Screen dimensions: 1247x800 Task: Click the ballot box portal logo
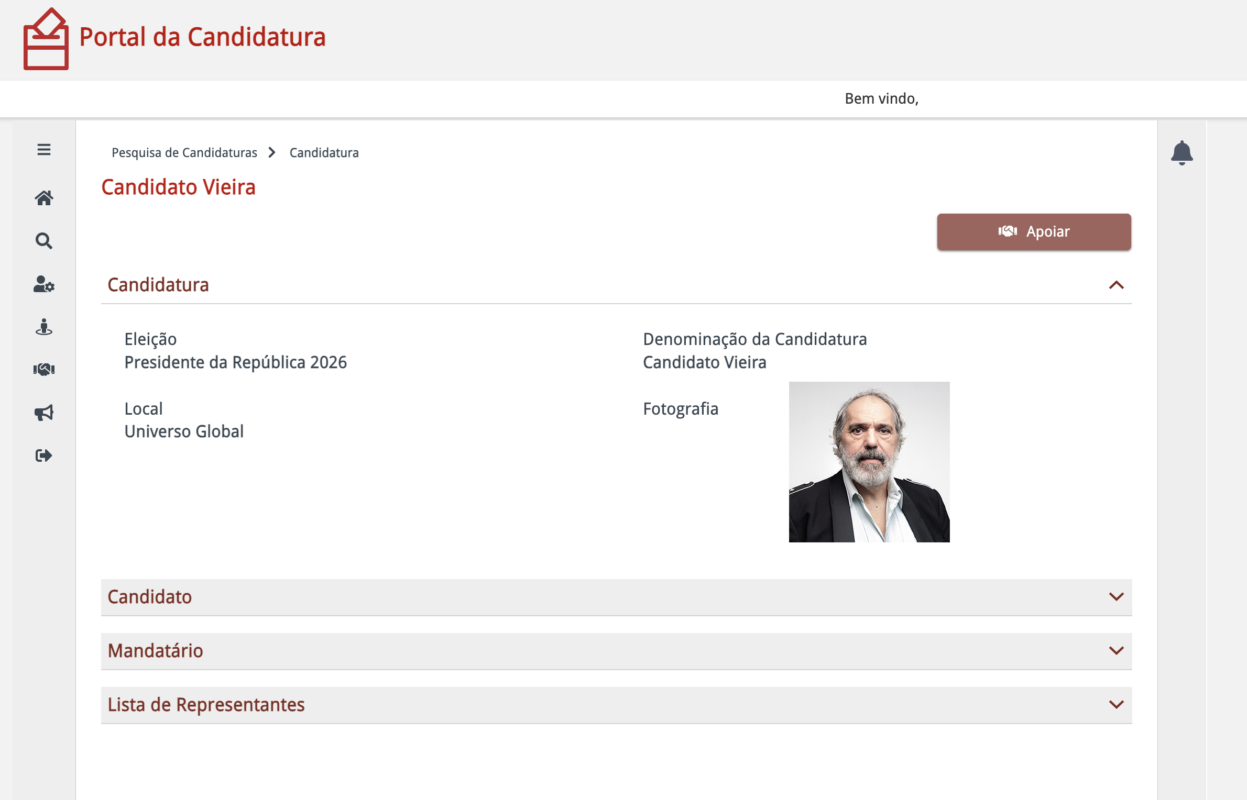(x=46, y=39)
